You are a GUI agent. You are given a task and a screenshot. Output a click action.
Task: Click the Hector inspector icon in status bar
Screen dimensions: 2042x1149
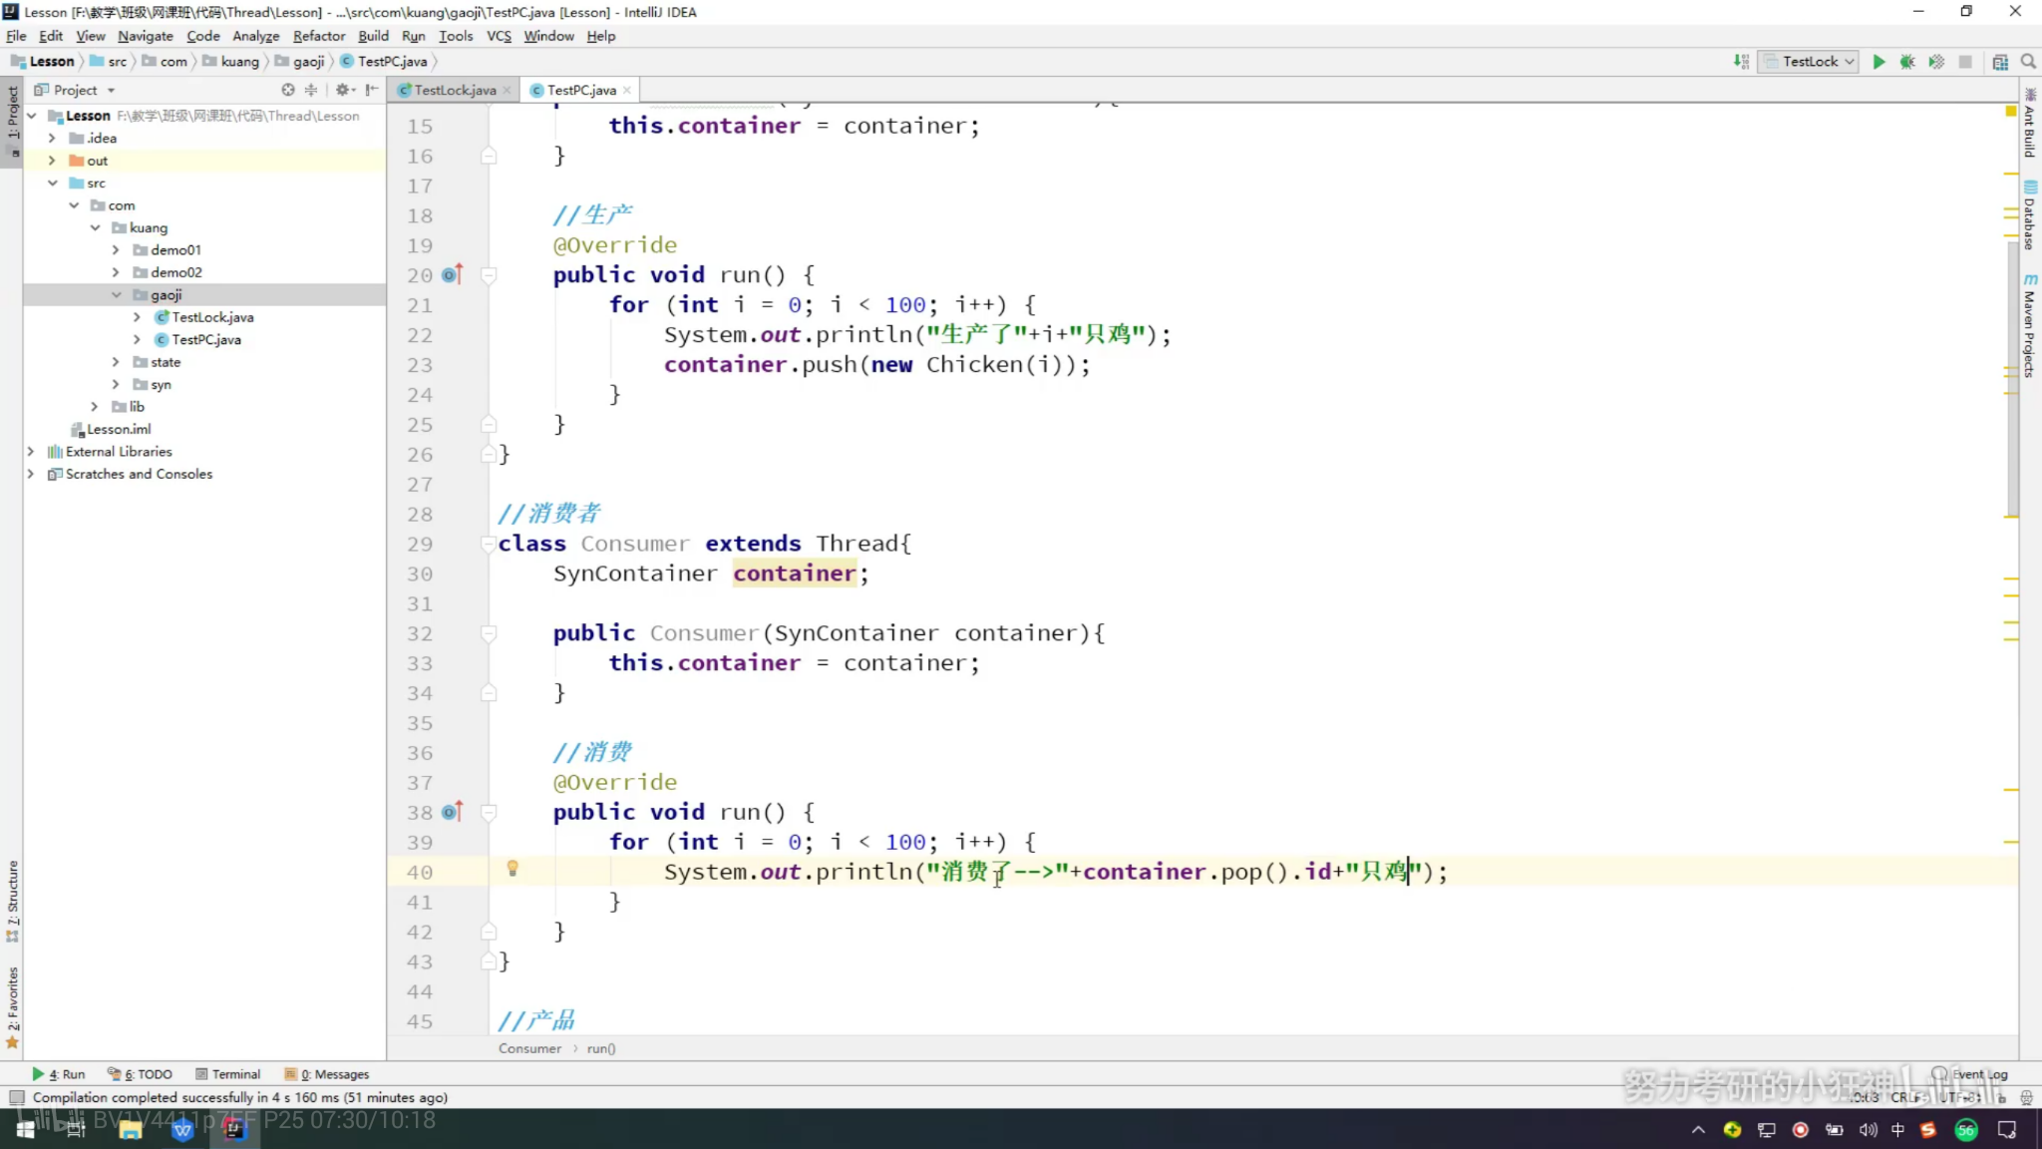[x=2026, y=1098]
